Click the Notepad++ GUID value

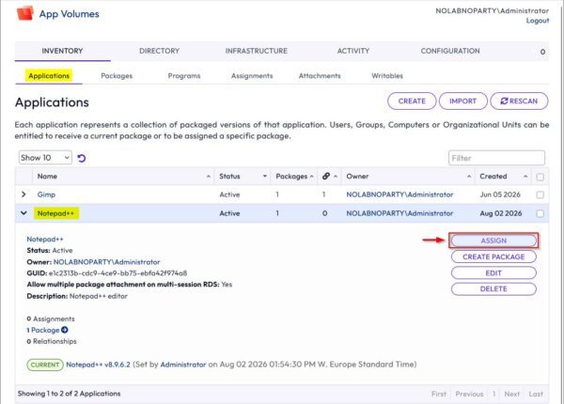pyautogui.click(x=117, y=273)
